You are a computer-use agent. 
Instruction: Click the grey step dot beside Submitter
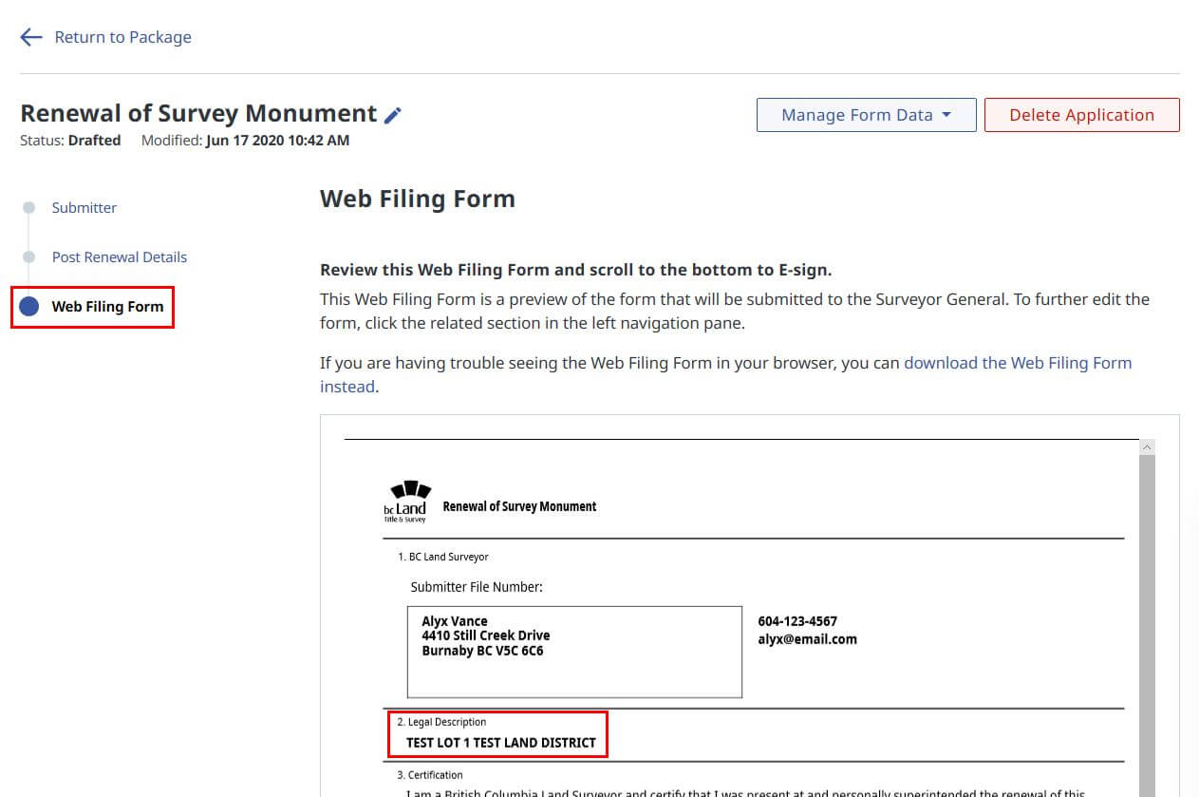pos(29,207)
